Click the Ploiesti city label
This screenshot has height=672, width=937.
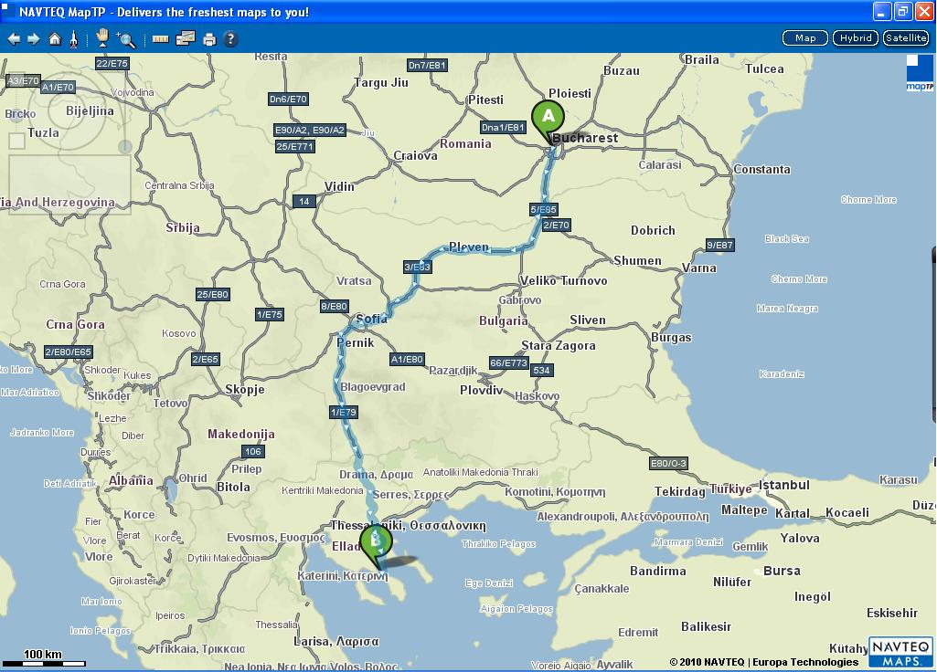click(x=570, y=93)
